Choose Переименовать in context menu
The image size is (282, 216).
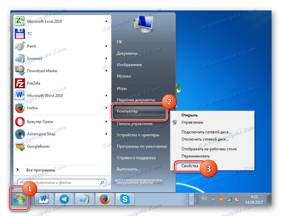(x=196, y=156)
